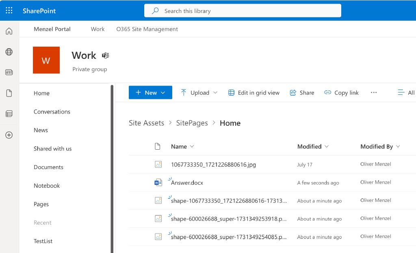Viewport: 416px width, 253px height.
Task: Open the More actions ellipsis menu
Action: 373,92
